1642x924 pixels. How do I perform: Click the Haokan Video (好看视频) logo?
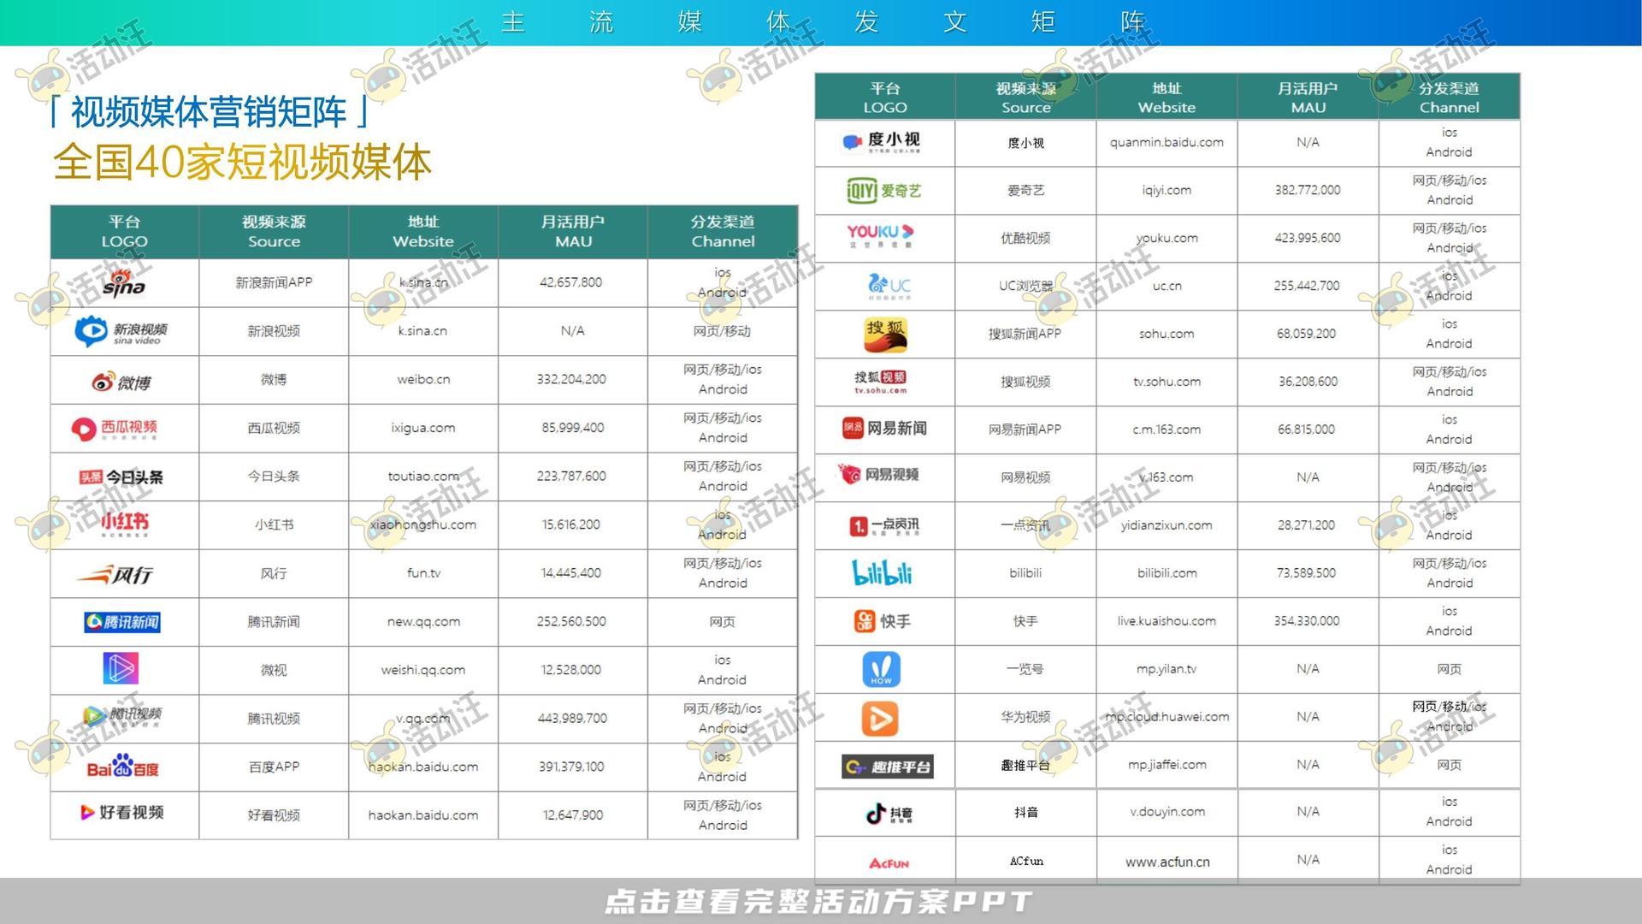(121, 812)
